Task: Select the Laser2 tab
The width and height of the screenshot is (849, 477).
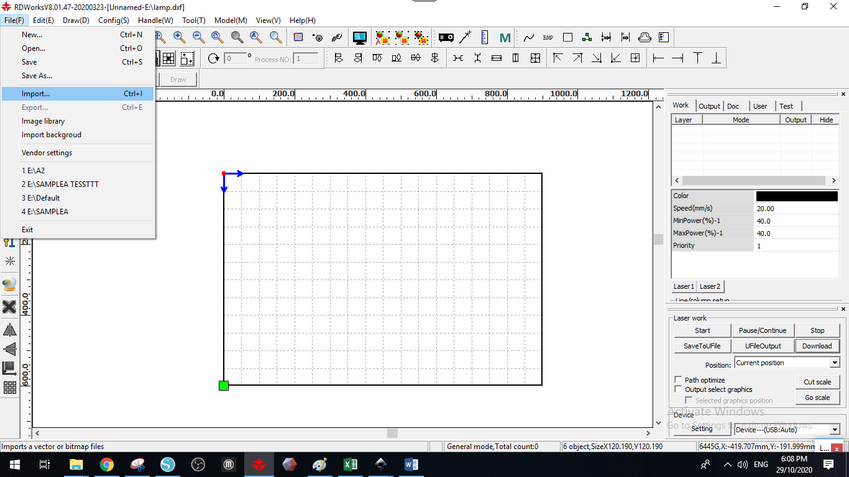Action: (710, 286)
